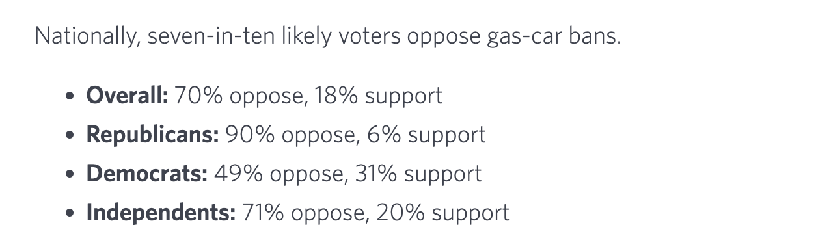Click the "31% support" text
This screenshot has height=251, width=829.
click(418, 174)
